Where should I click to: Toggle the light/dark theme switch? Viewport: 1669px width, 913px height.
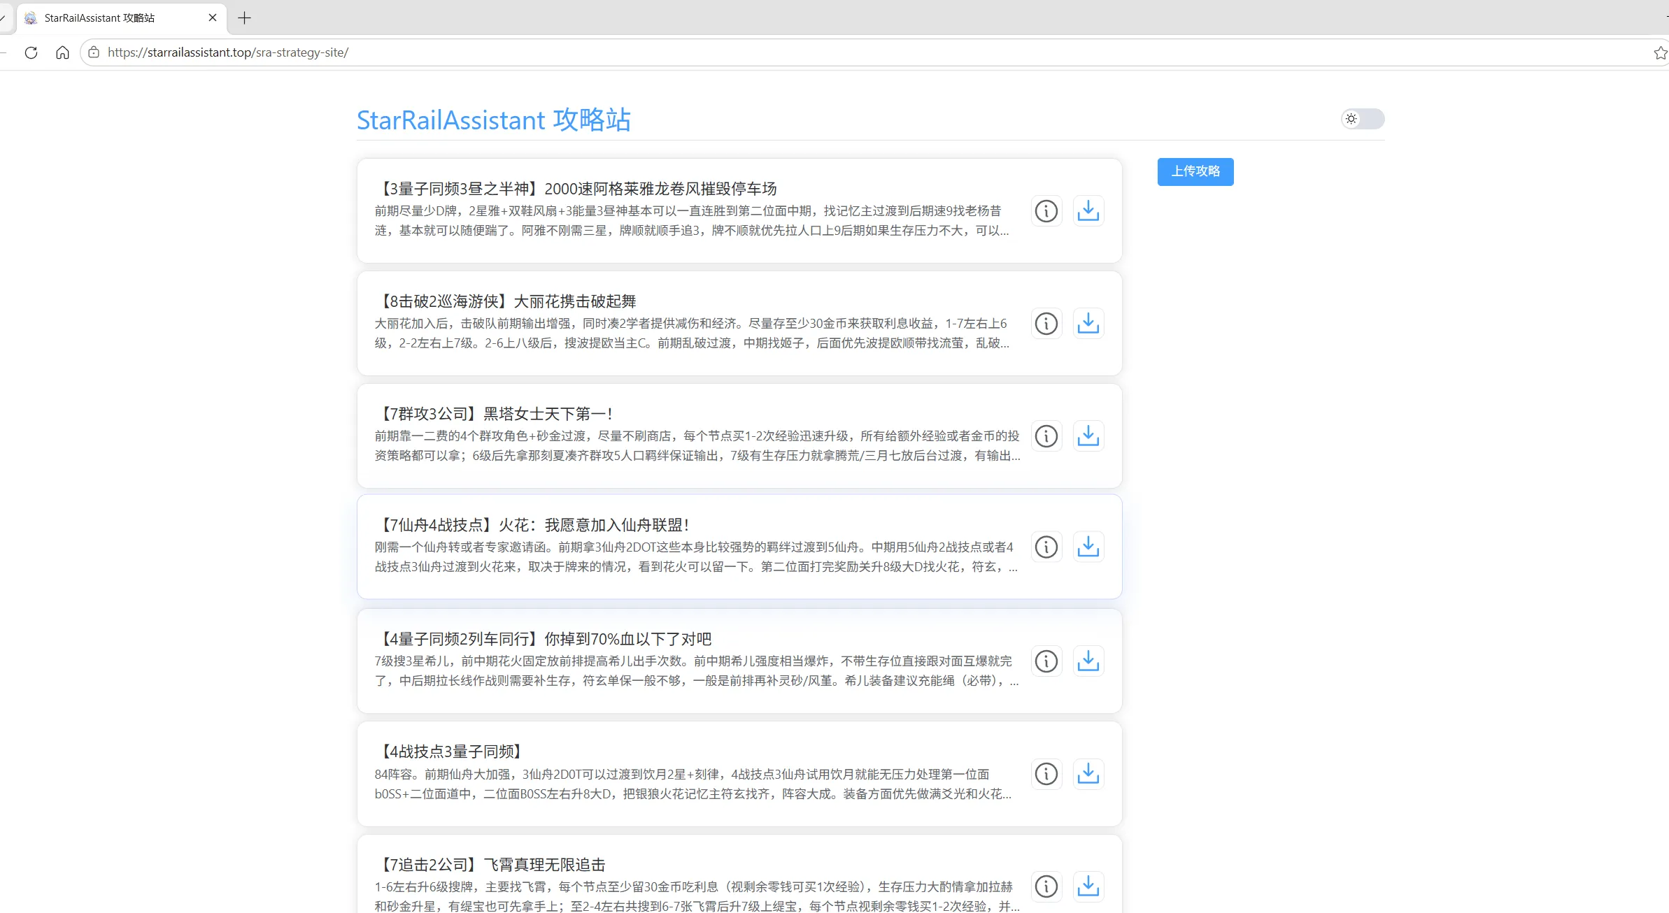[x=1363, y=119]
